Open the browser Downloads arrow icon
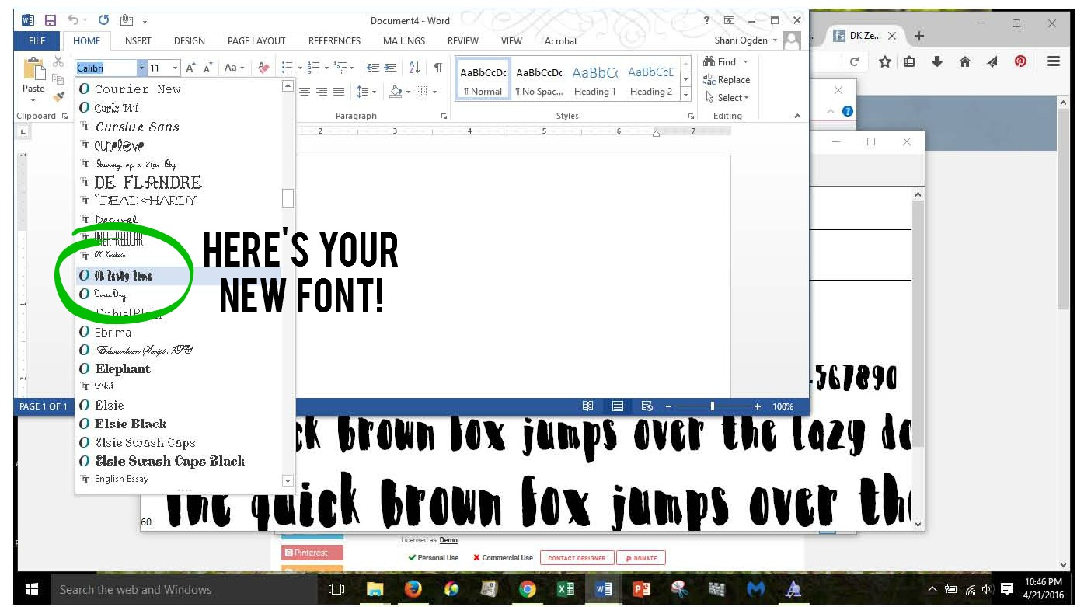1084x607 pixels. (937, 62)
